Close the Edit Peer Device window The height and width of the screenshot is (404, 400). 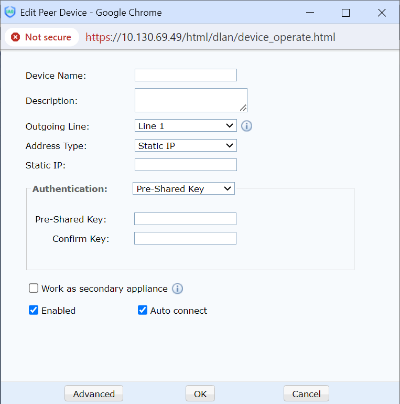(x=382, y=13)
